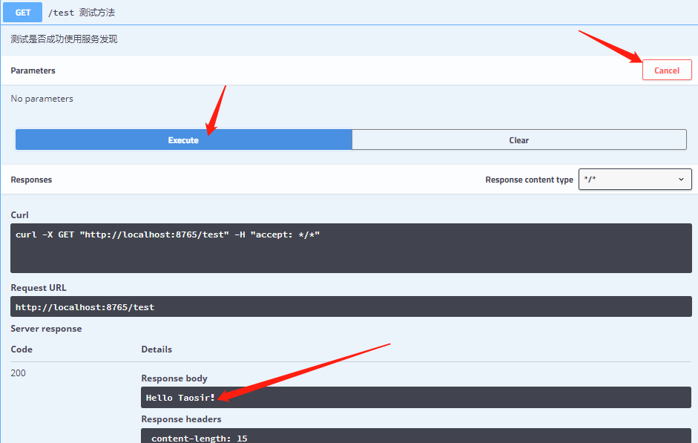Viewport: 698px width, 443px height.
Task: Click the GET method badge
Action: [x=22, y=12]
